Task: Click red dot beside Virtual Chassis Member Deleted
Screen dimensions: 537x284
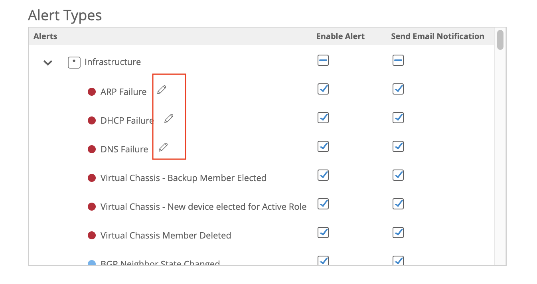Action: pyautogui.click(x=92, y=235)
